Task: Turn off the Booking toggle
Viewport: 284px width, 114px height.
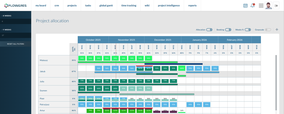Action: coord(228,30)
